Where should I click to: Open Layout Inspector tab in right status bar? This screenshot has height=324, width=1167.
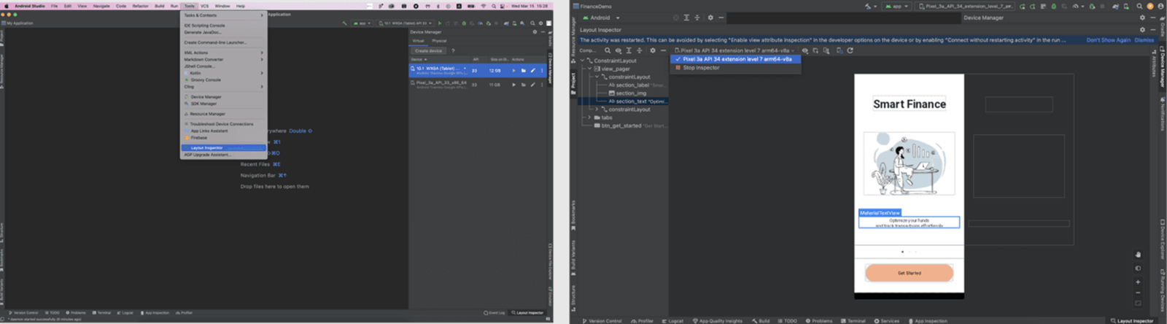click(x=1133, y=320)
